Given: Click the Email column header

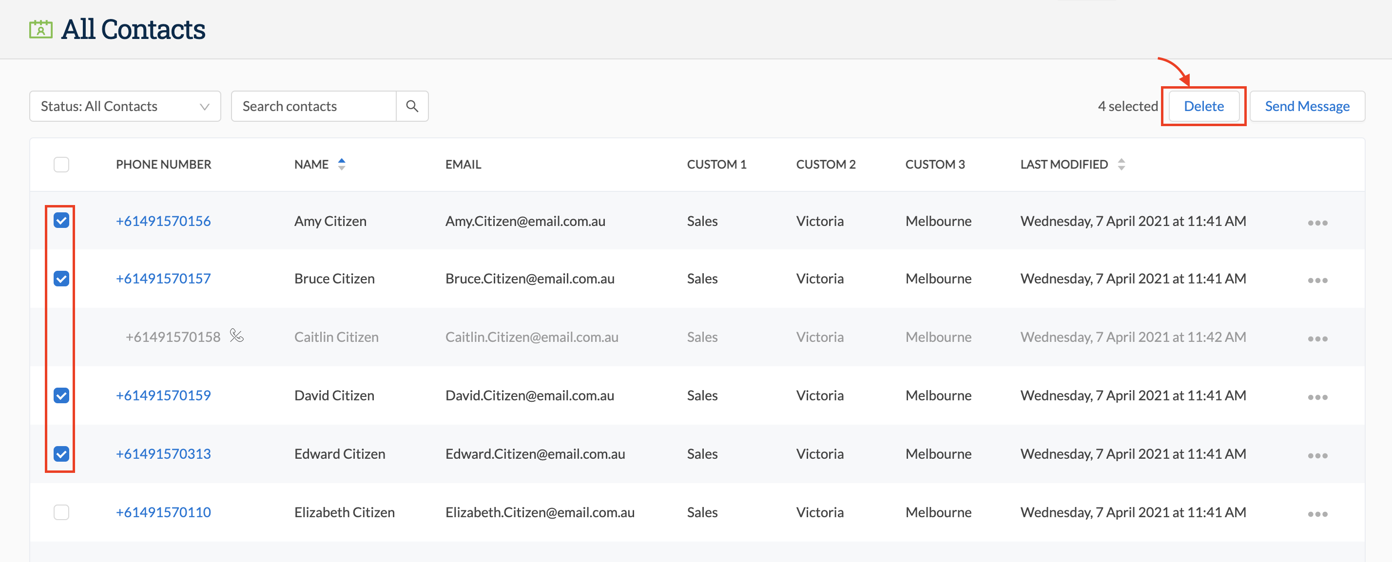Looking at the screenshot, I should 463,164.
